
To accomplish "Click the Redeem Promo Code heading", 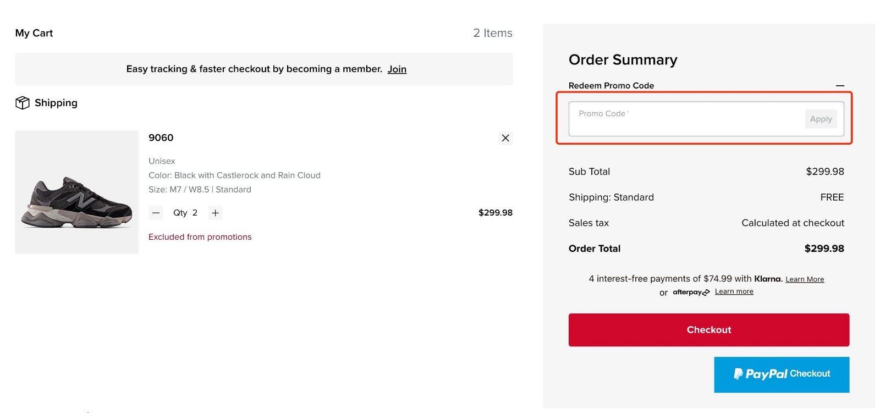I will coord(611,86).
